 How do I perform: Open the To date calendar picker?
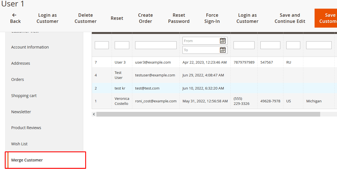223,50
